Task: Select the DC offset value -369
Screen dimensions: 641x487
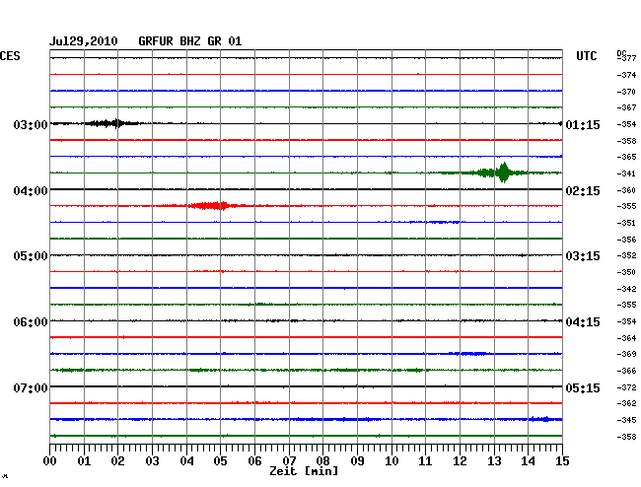Action: coord(626,354)
